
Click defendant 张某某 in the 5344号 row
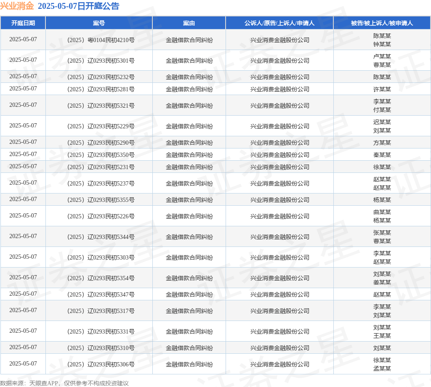click(x=382, y=233)
